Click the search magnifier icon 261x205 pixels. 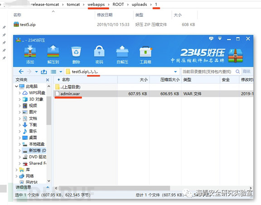(x=238, y=72)
